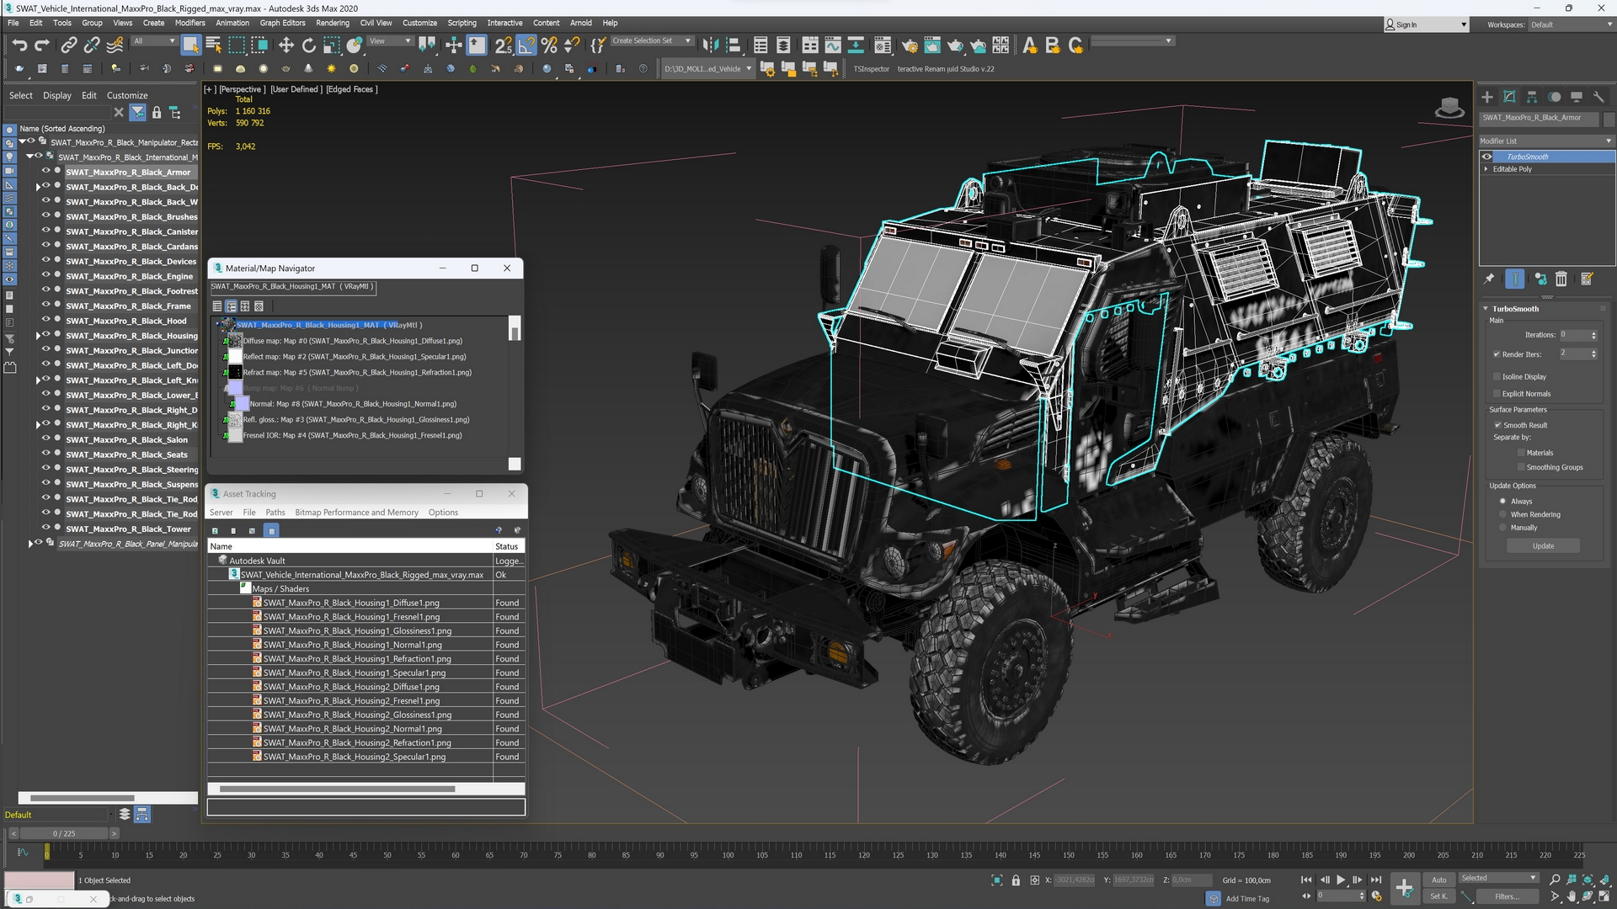Check Smoothing Groups option
This screenshot has height=909, width=1617.
coord(1521,467)
